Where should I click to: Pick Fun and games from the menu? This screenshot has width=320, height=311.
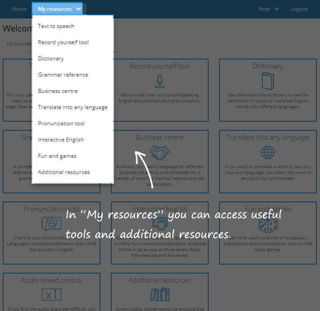pyautogui.click(x=57, y=156)
